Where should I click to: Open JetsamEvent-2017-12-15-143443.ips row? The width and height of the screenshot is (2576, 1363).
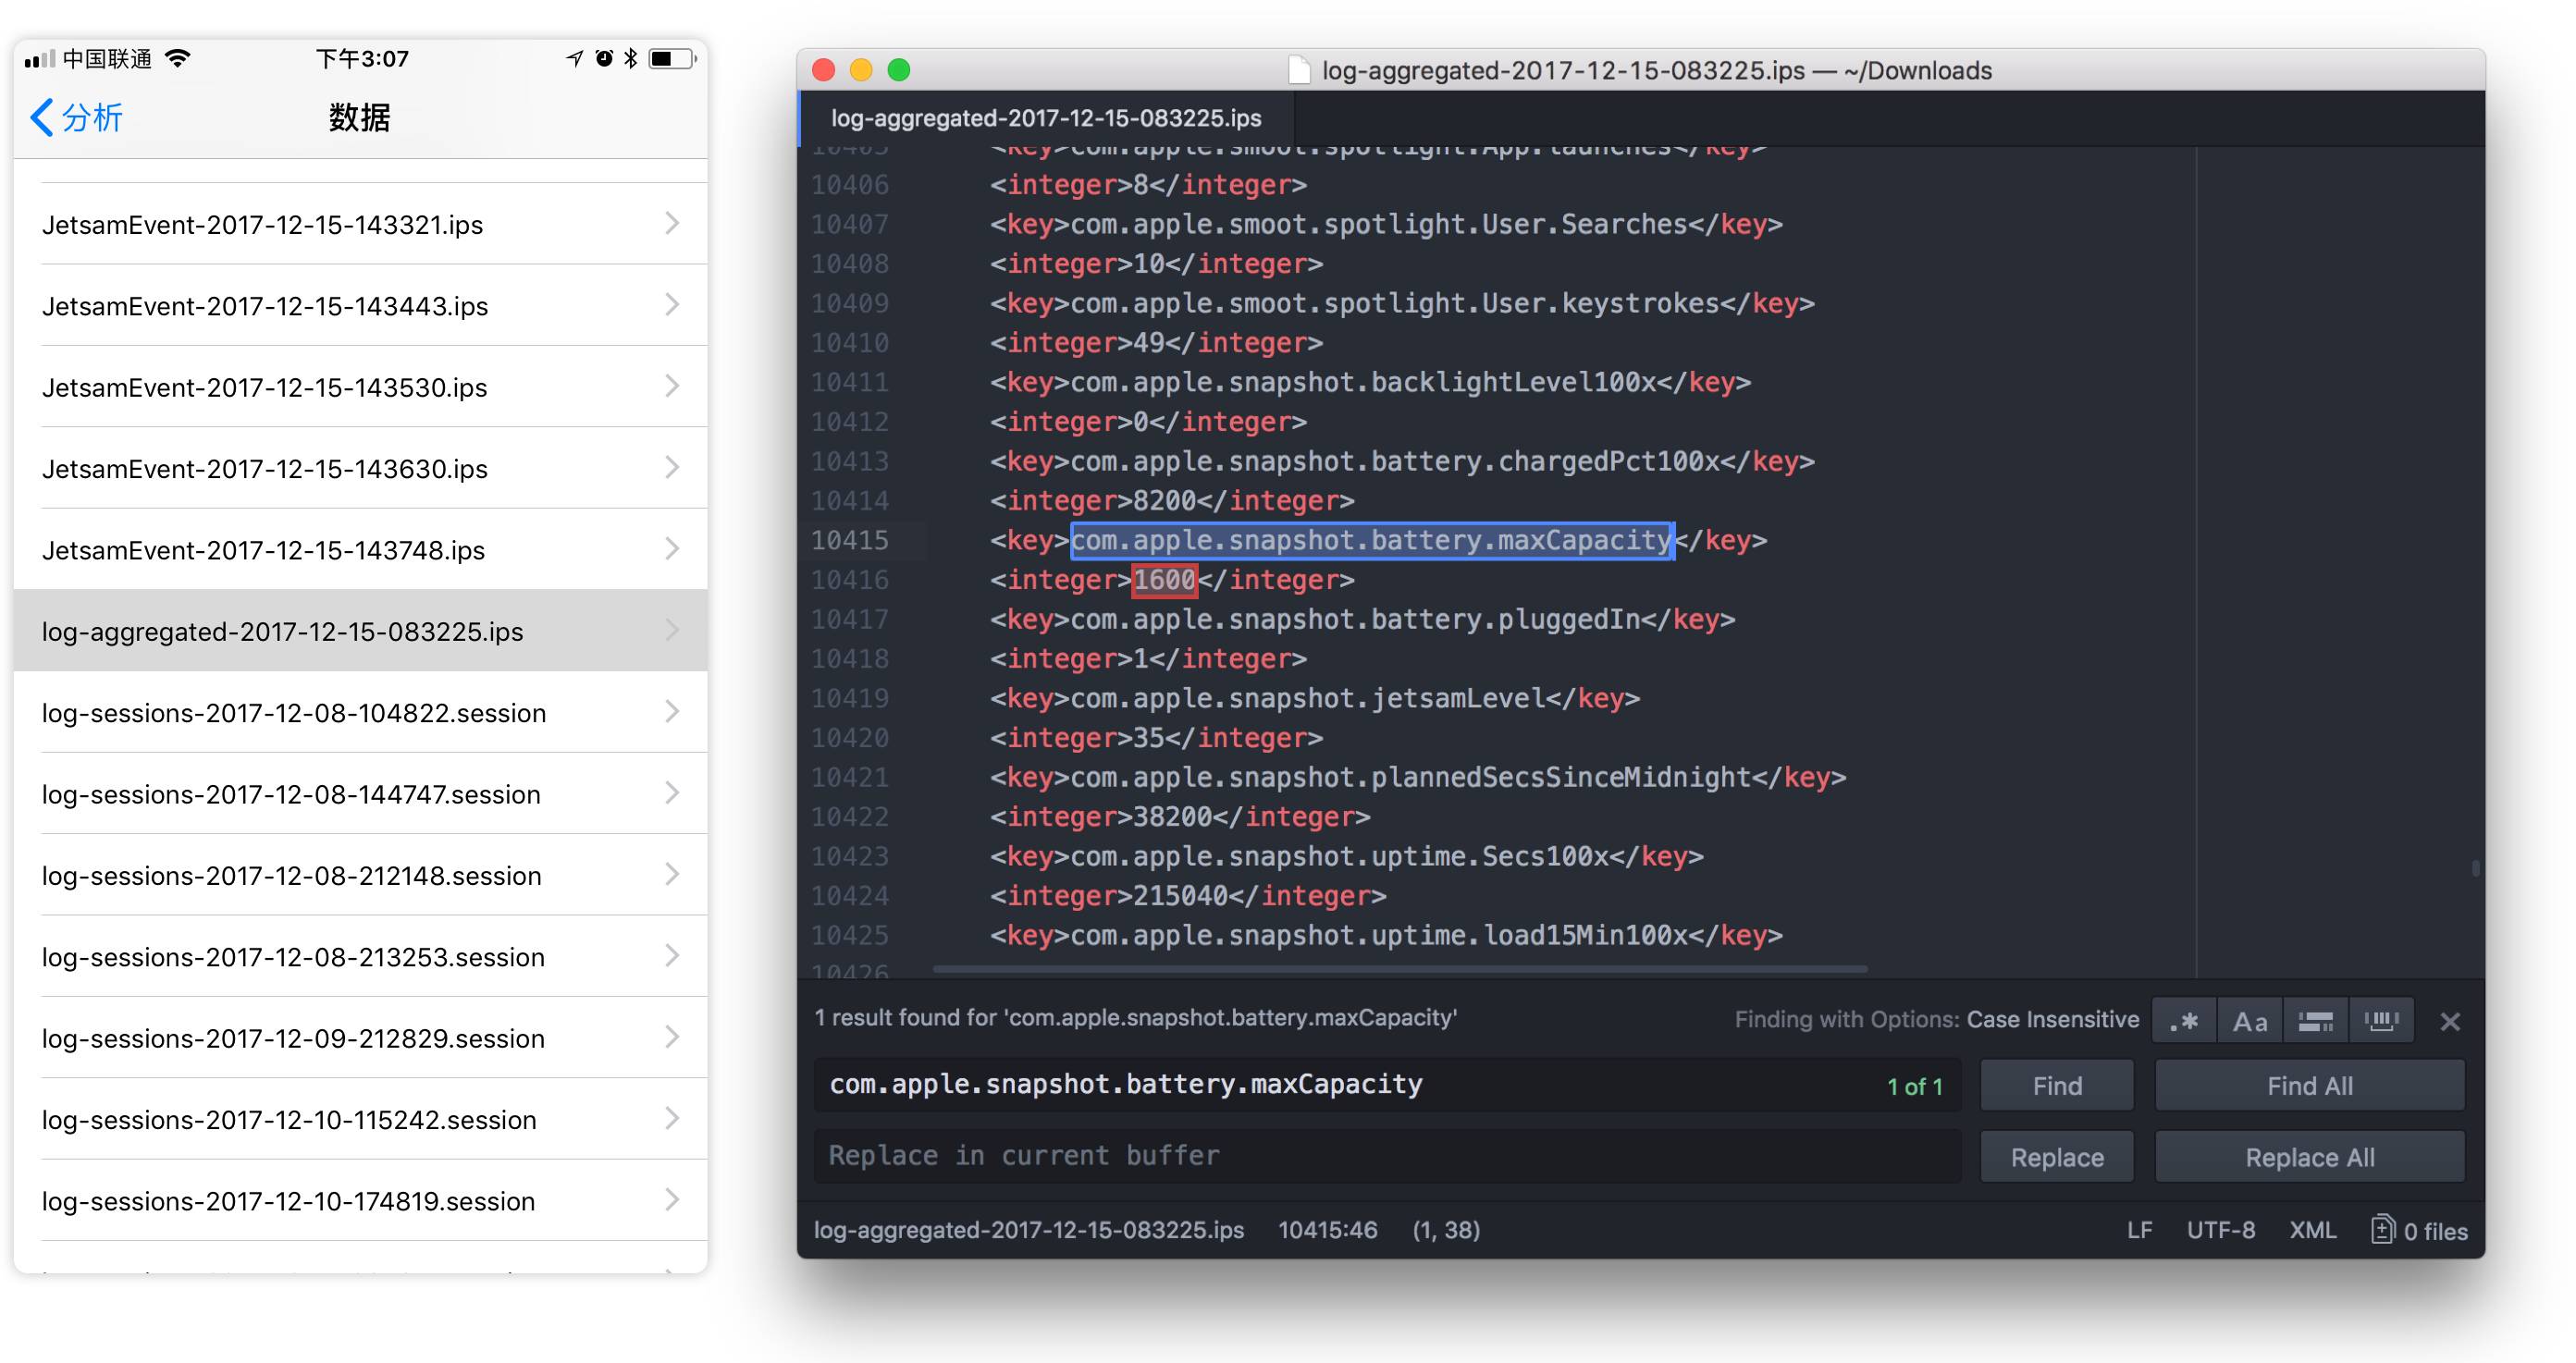360,305
